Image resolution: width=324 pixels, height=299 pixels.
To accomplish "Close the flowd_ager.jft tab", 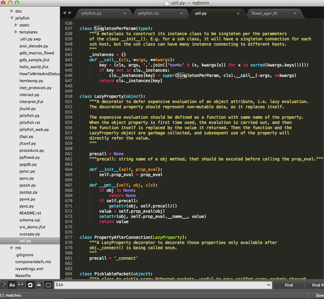I will 295,14.
